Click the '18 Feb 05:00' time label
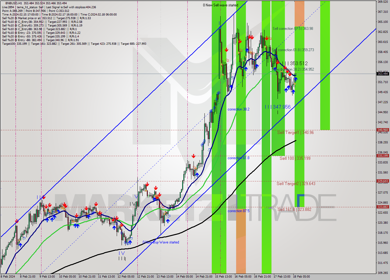This screenshot has width=390, height=280. point(302,277)
